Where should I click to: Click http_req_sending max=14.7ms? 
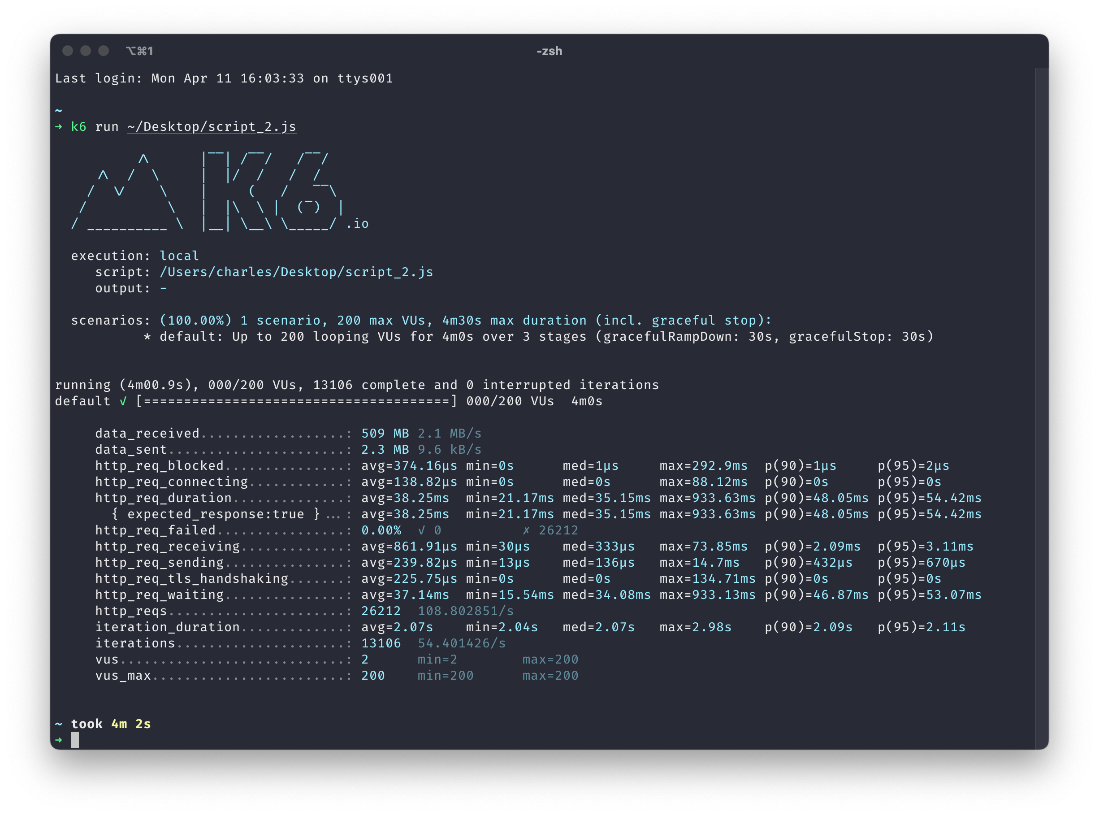click(700, 563)
